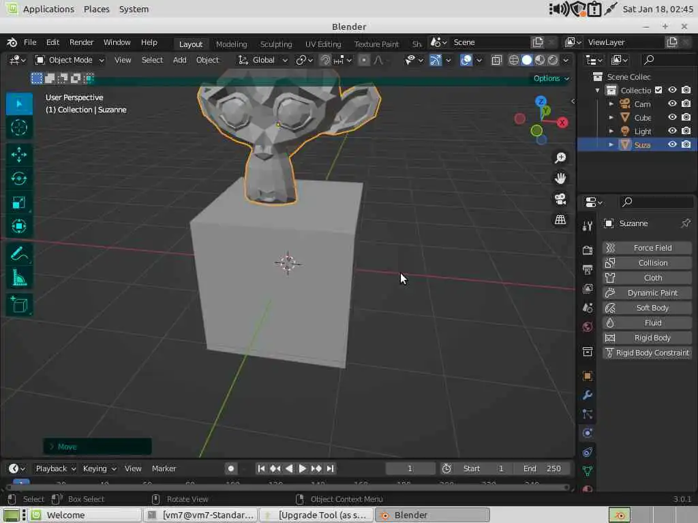Image resolution: width=698 pixels, height=523 pixels.
Task: Expand the Move operator panel
Action: (97, 447)
